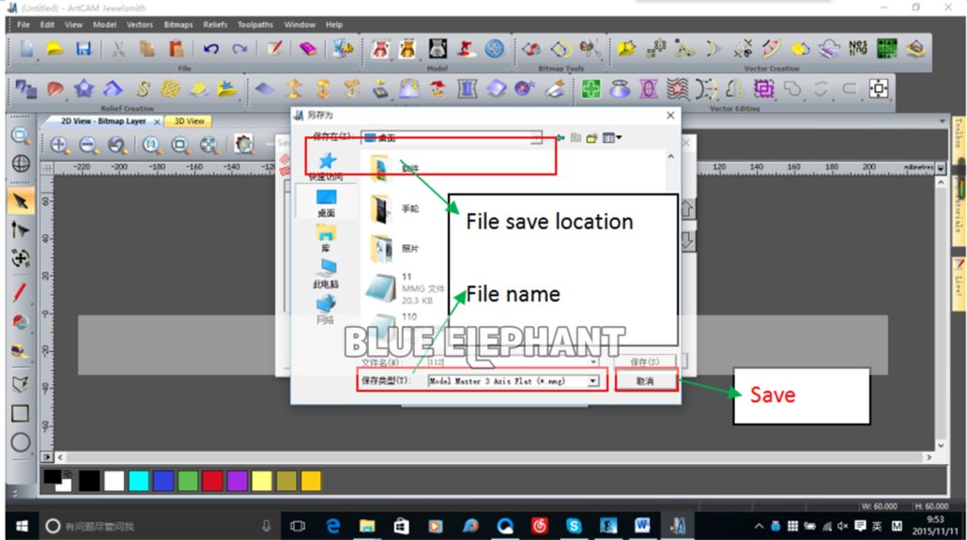Click the vertical scrollbar down arrow in canvas
The width and height of the screenshot is (967, 540).
coord(941,445)
